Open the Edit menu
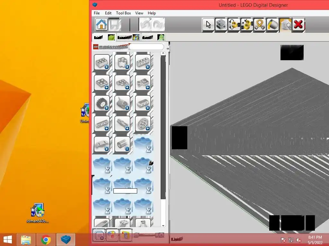Screen dimensions: 329x246 pyautogui.click(x=108, y=13)
